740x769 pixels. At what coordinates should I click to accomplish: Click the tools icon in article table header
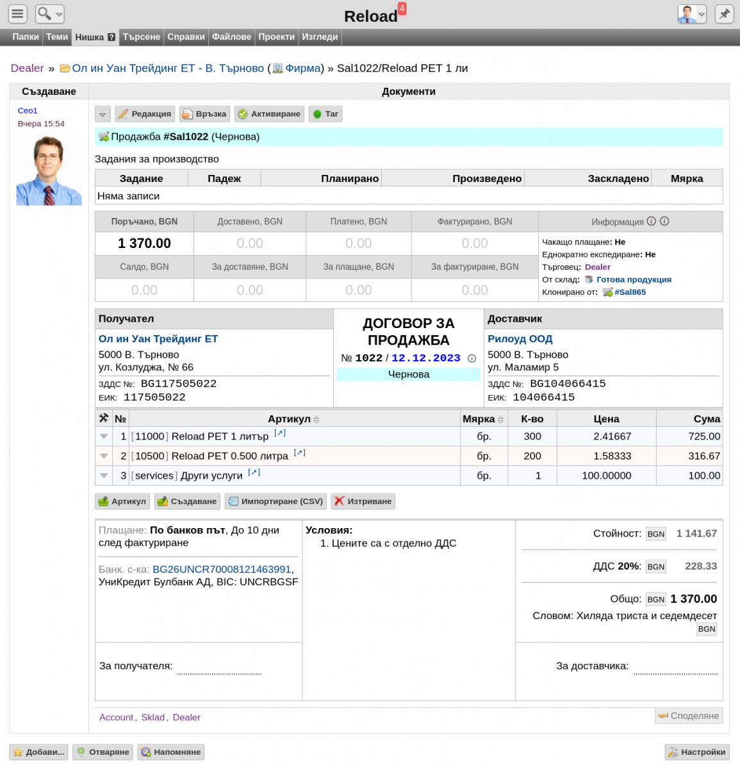104,418
